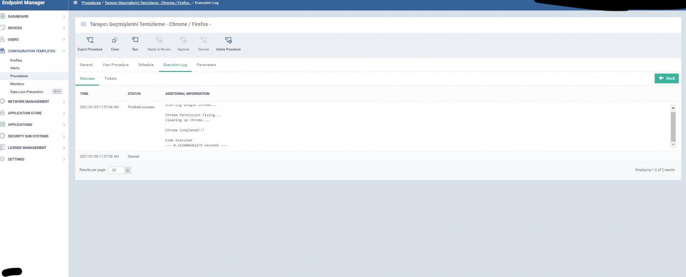Click the log scrollbar up arrow

click(x=673, y=108)
